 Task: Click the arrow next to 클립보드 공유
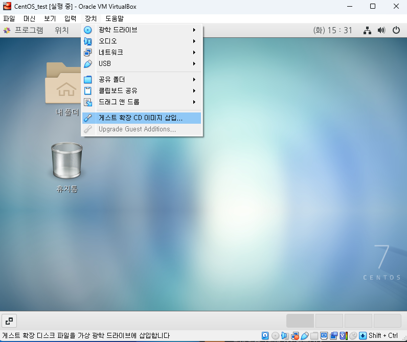194,90
